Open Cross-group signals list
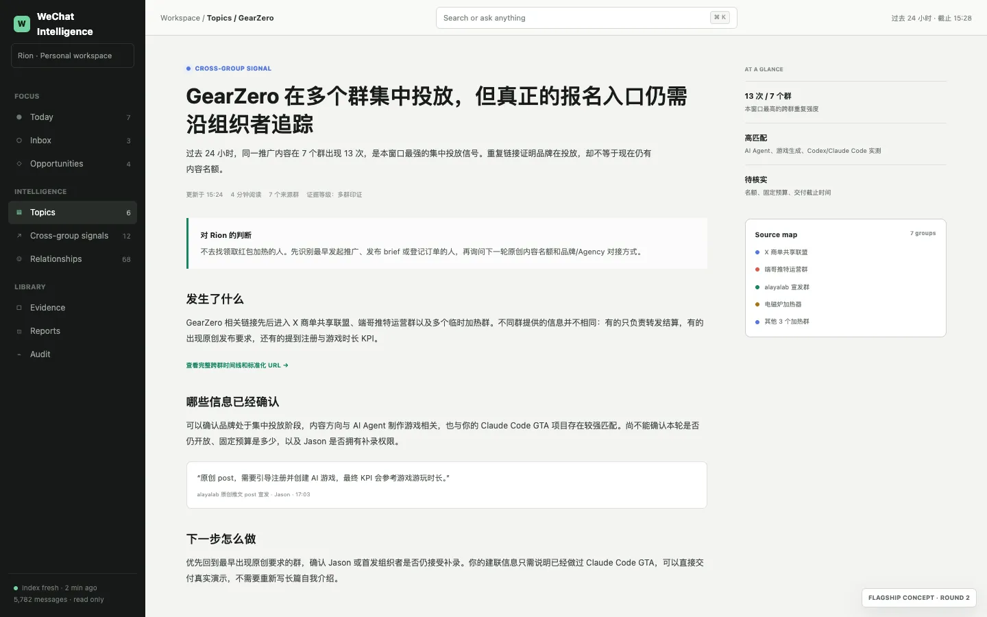This screenshot has width=987, height=617. [x=73, y=236]
